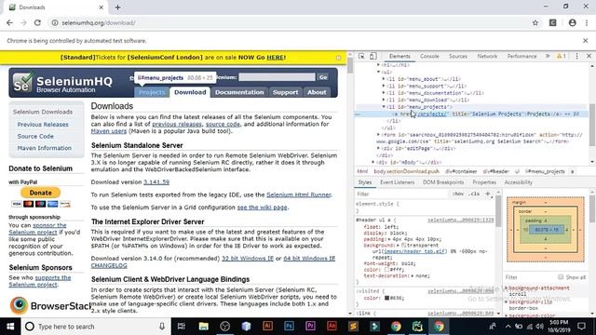Toggle element state with :hov
The image size is (596, 335).
(458, 194)
